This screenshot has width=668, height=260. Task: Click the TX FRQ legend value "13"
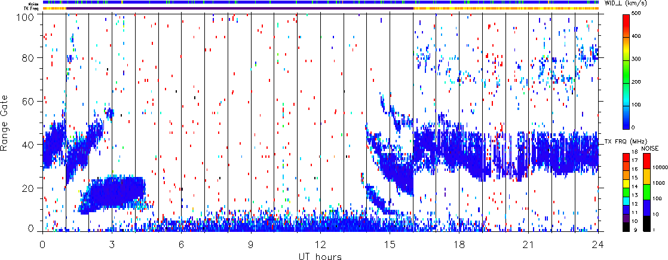(635, 195)
